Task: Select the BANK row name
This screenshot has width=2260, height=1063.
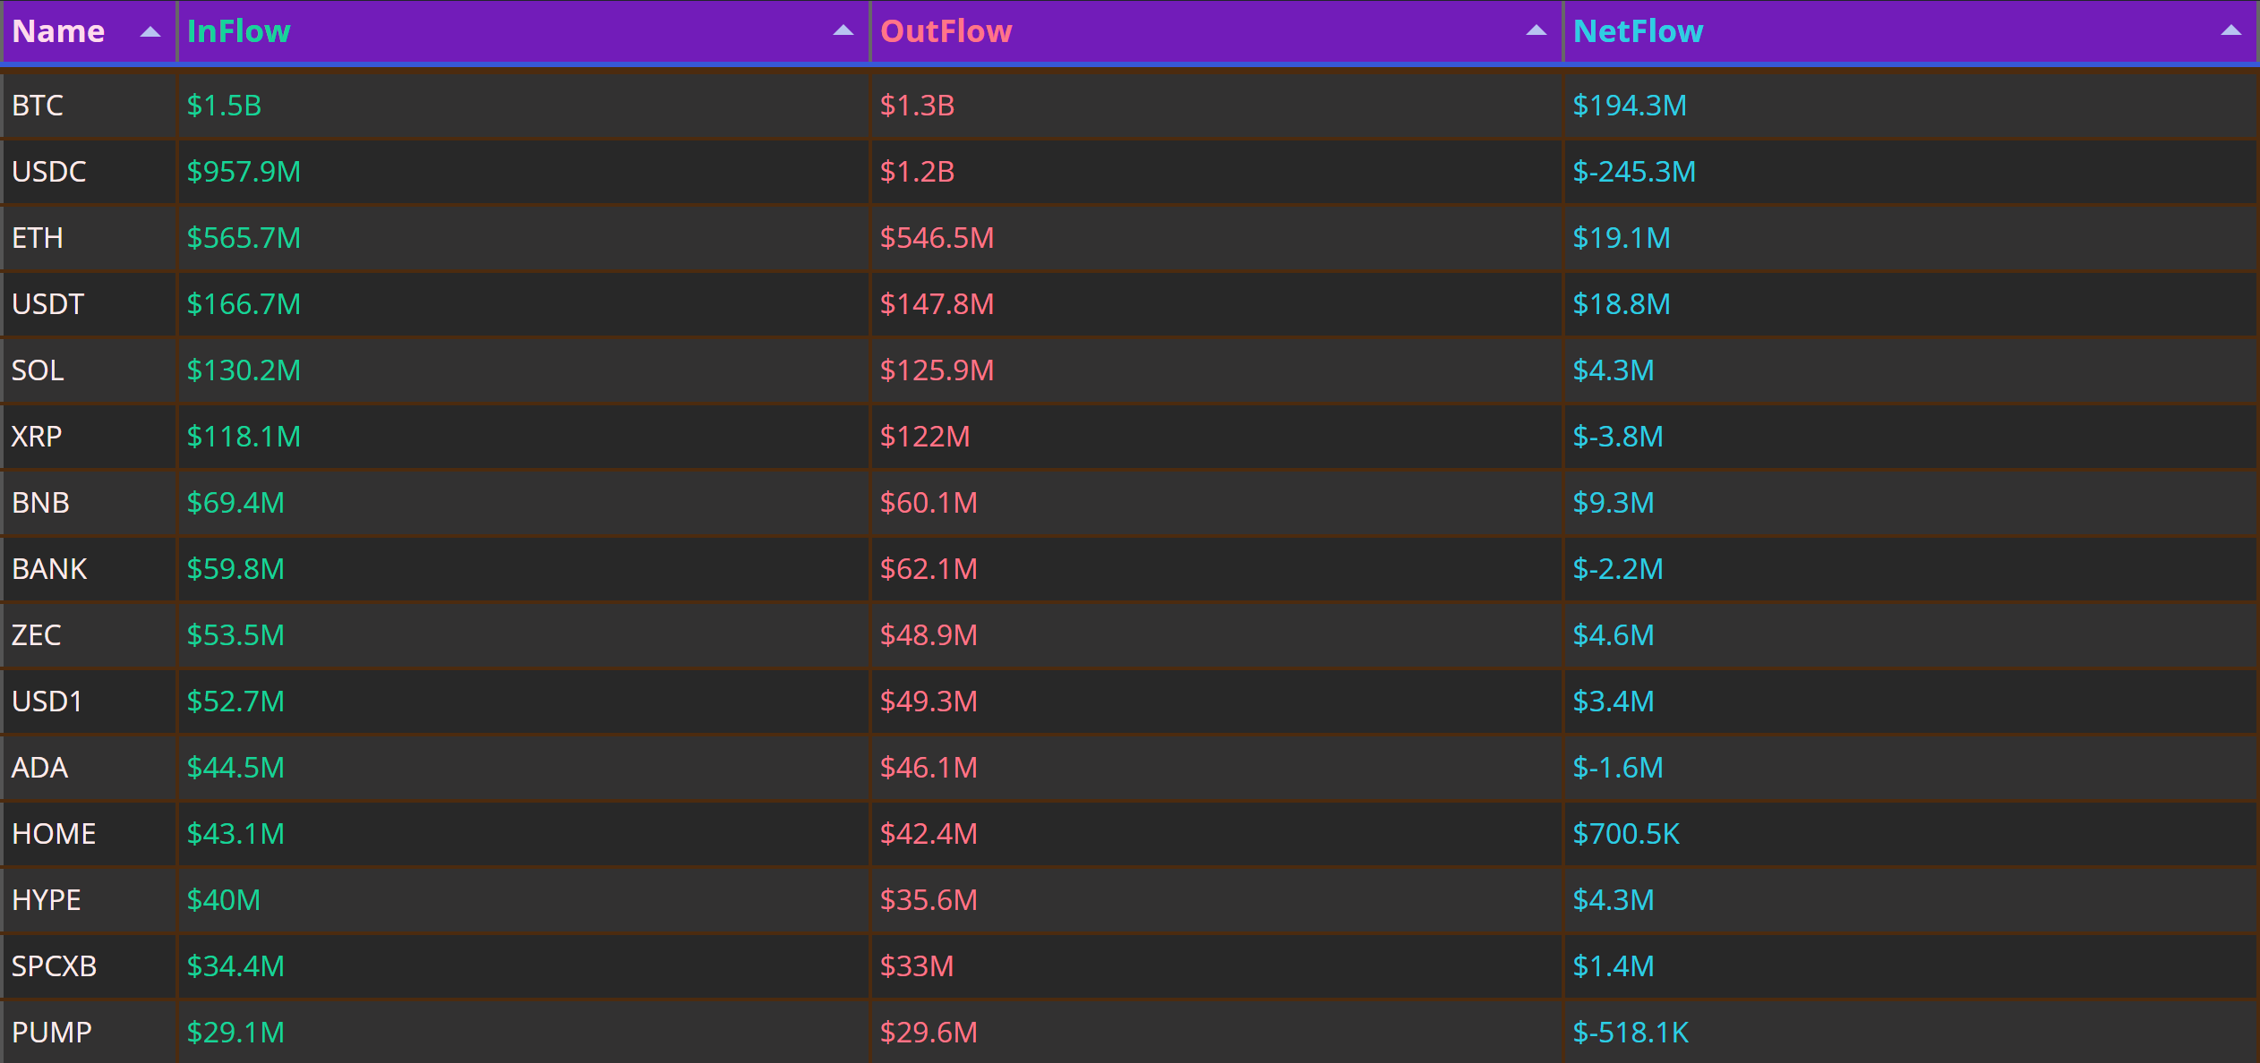Action: (49, 569)
